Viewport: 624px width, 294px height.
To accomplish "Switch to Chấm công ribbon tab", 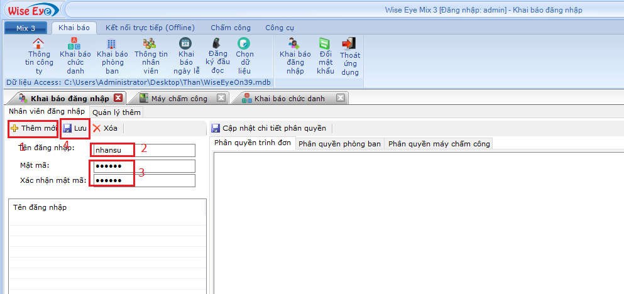I will [230, 28].
